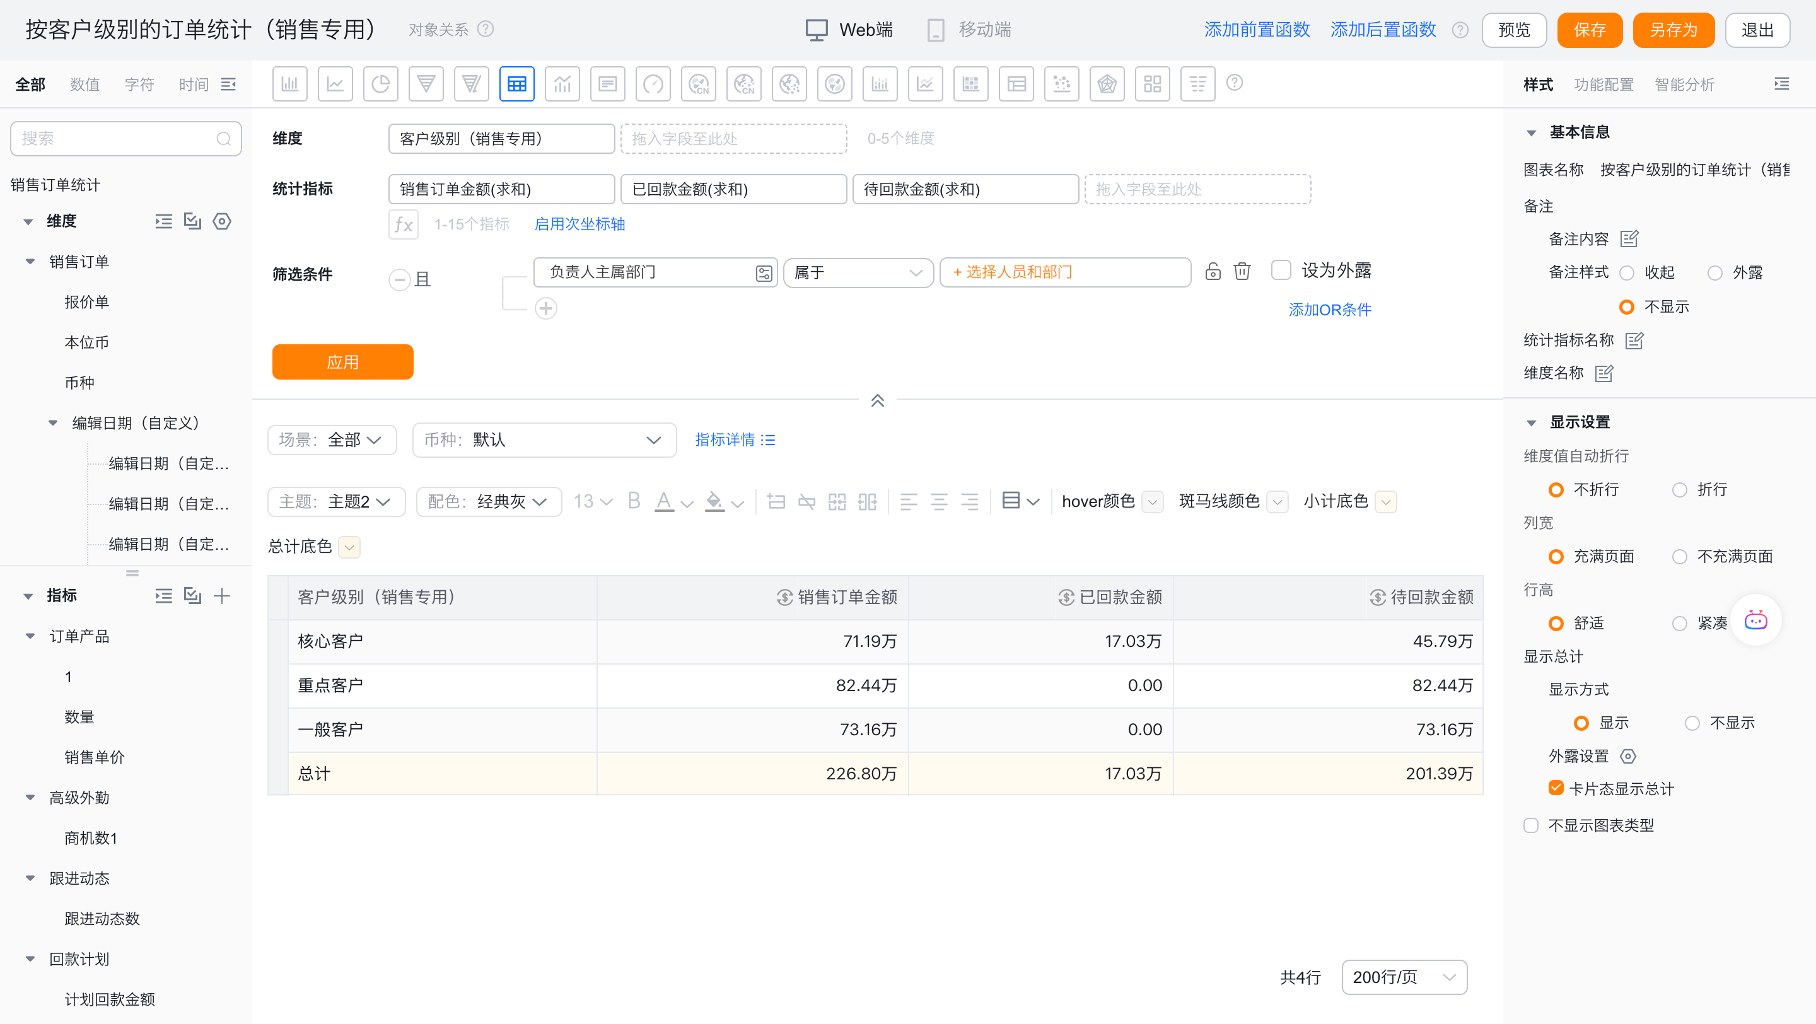Select the pie chart type icon

tap(381, 84)
